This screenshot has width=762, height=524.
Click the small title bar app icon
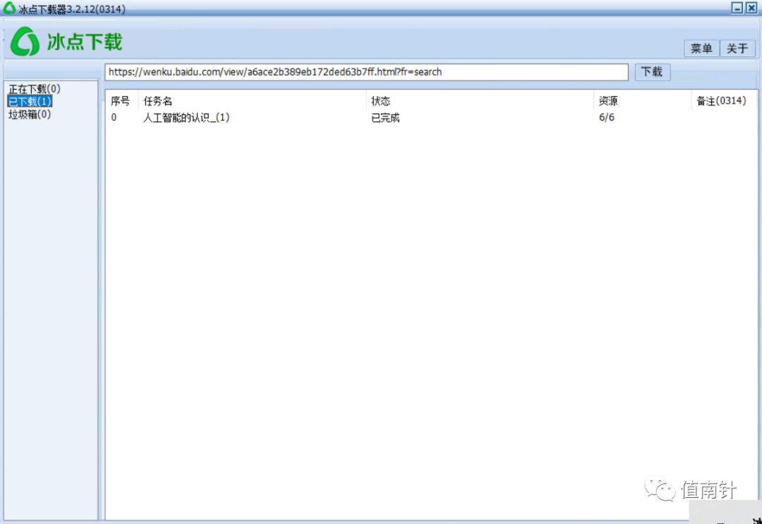coord(9,8)
